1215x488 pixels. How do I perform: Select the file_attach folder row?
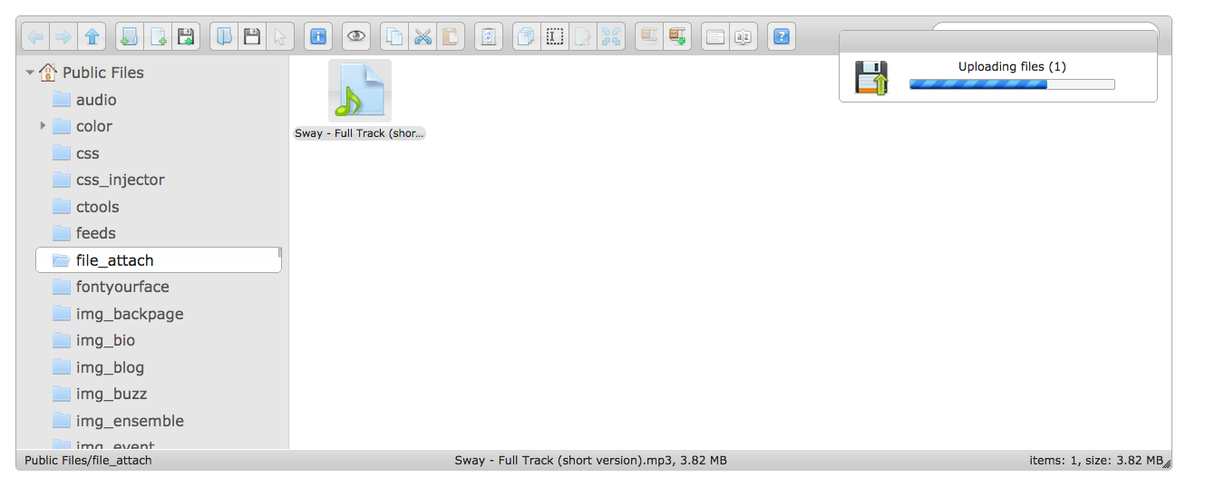coord(159,260)
